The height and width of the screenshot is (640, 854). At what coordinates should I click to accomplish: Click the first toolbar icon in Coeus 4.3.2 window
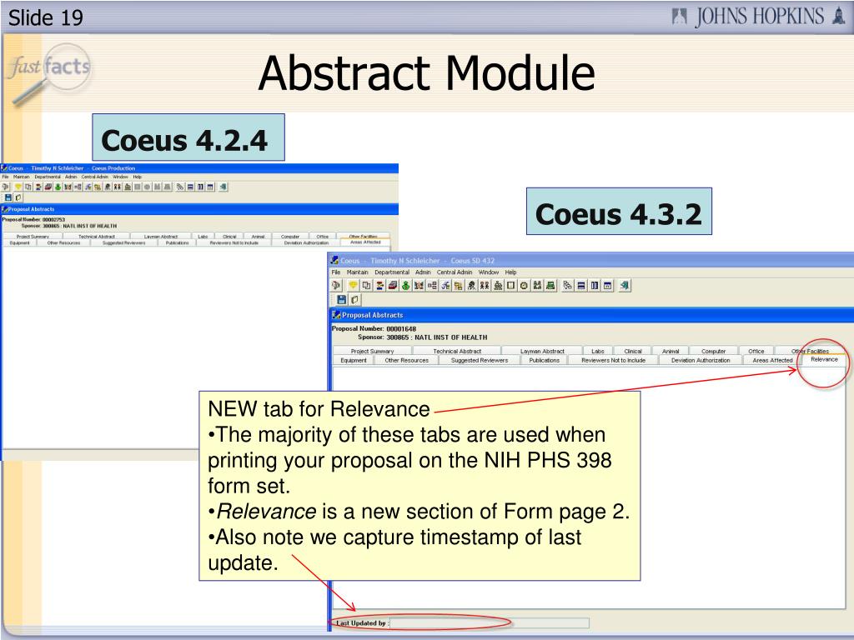click(x=336, y=285)
